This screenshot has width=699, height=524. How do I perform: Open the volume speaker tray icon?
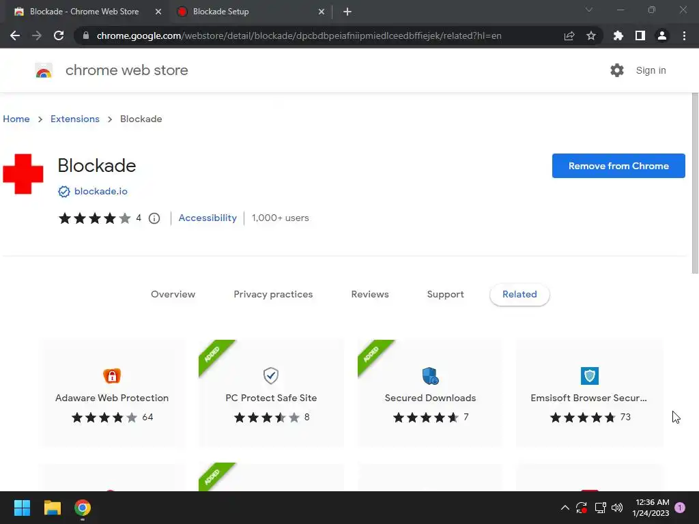coord(617,508)
